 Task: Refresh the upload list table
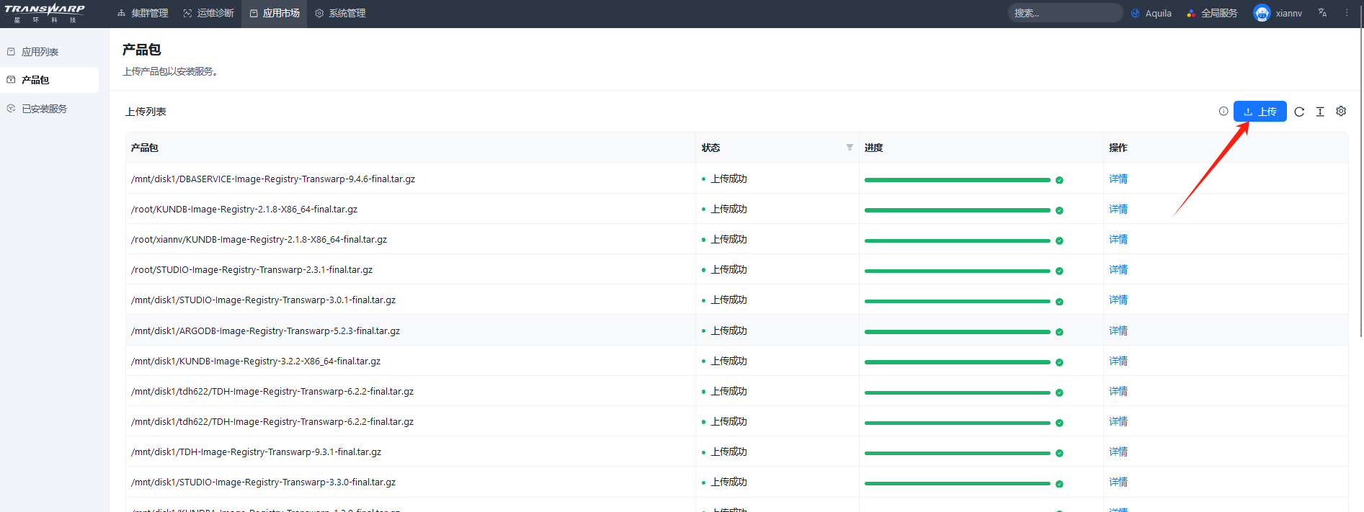pos(1299,112)
